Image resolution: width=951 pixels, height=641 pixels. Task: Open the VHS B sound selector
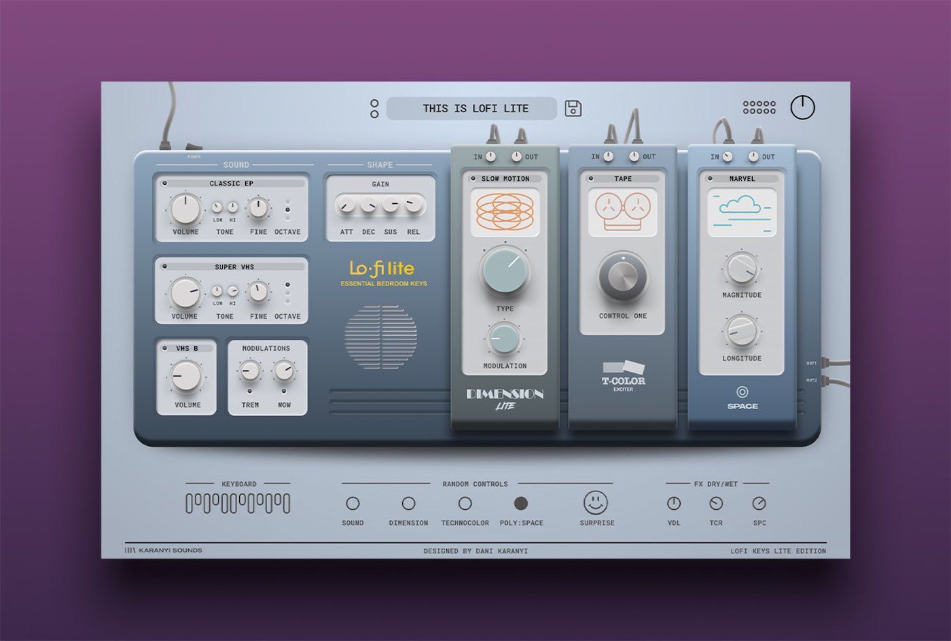point(187,348)
